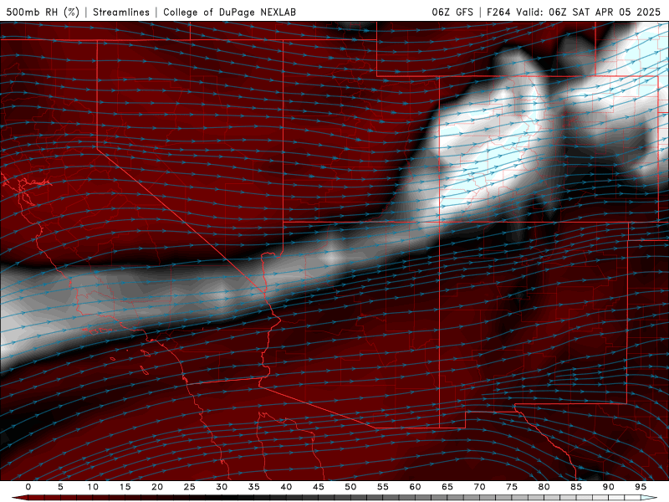Click the '35' colorbar scale label
Screen dimensions: 669x502
(x=253, y=487)
